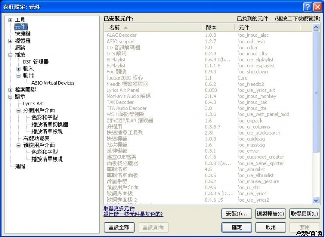Close the preferences dialog window
The image size is (325, 238).
pyautogui.click(x=317, y=7)
